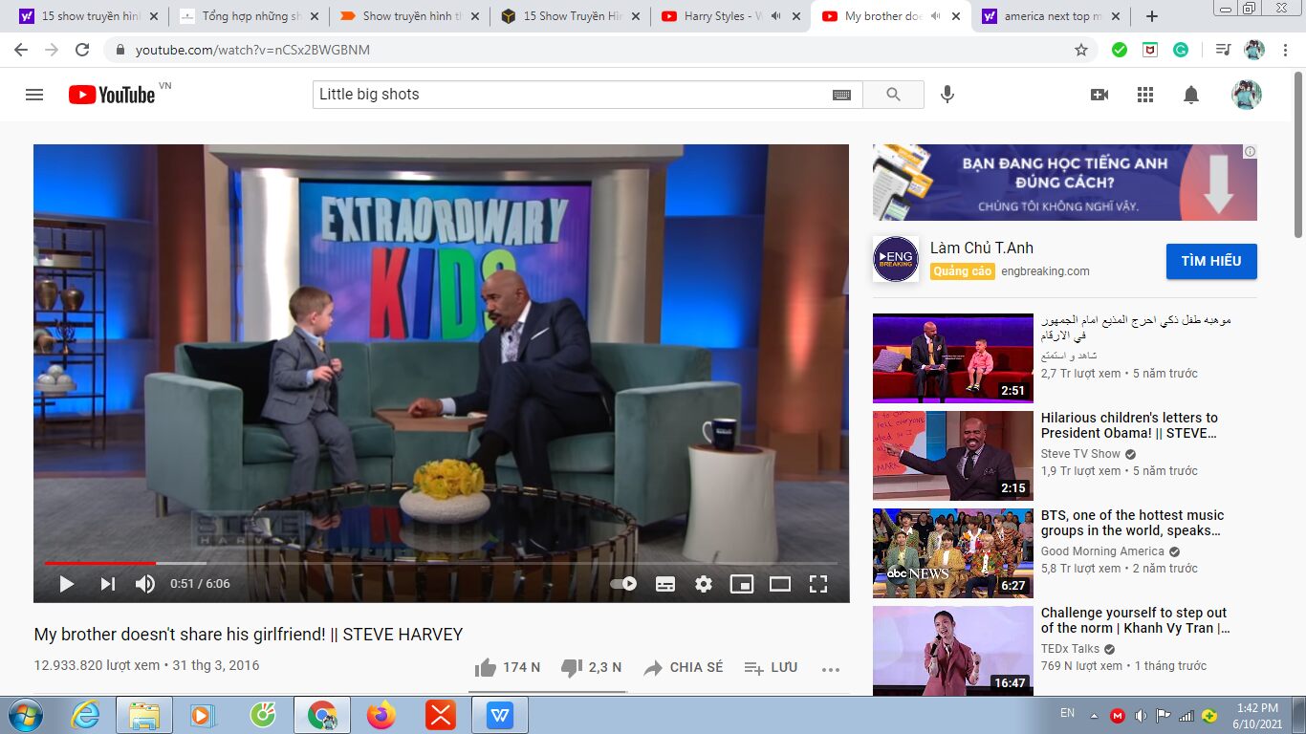Screen dimensions: 1306x734
Task: Like the video (174 N)
Action: tap(507, 667)
